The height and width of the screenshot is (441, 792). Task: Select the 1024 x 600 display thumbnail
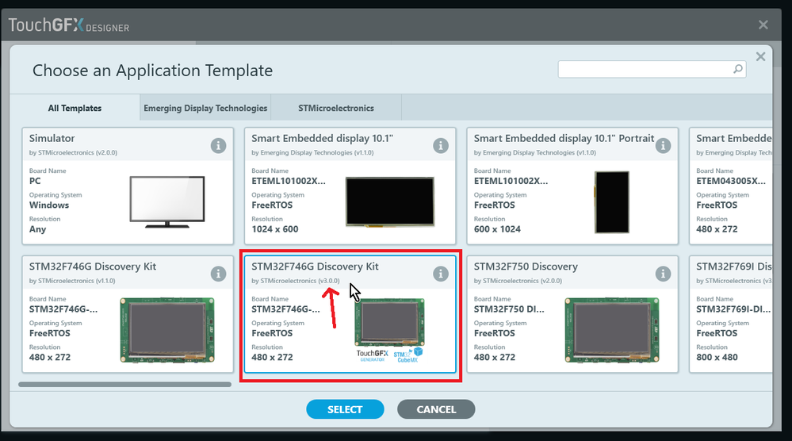coord(389,201)
